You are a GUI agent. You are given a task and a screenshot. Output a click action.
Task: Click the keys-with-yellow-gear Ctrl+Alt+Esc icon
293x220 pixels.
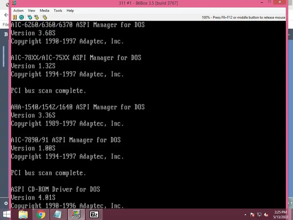point(36,17)
